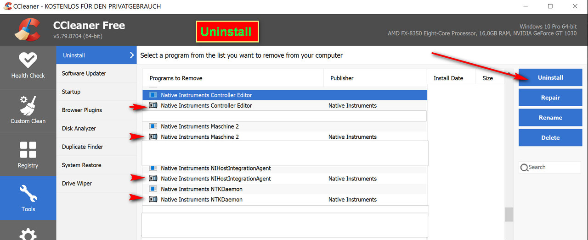This screenshot has height=240, width=588.
Task: Select highlighted Native Instruments Controller Editor row
Action: point(285,95)
